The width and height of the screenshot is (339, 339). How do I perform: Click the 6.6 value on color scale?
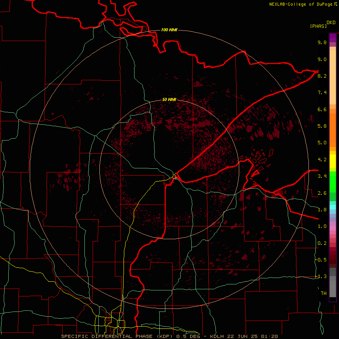[322, 109]
